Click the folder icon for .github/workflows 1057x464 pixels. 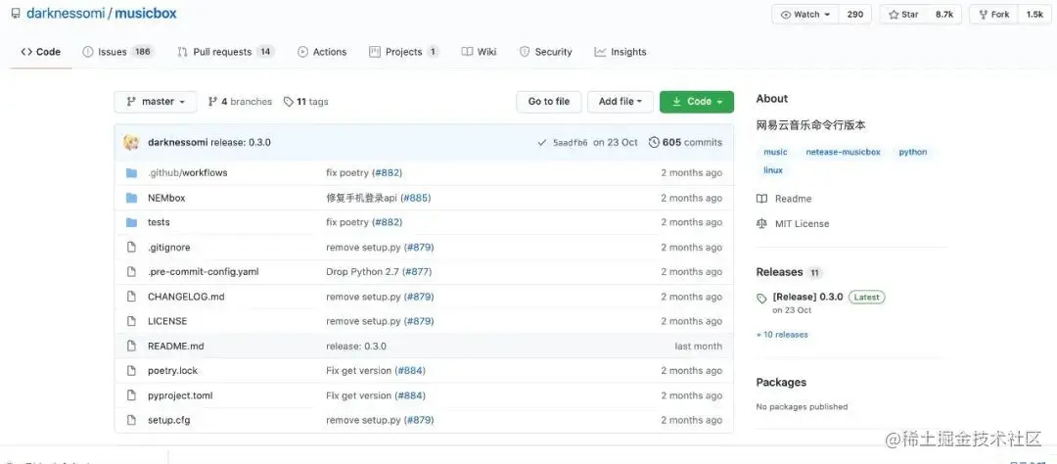point(131,173)
